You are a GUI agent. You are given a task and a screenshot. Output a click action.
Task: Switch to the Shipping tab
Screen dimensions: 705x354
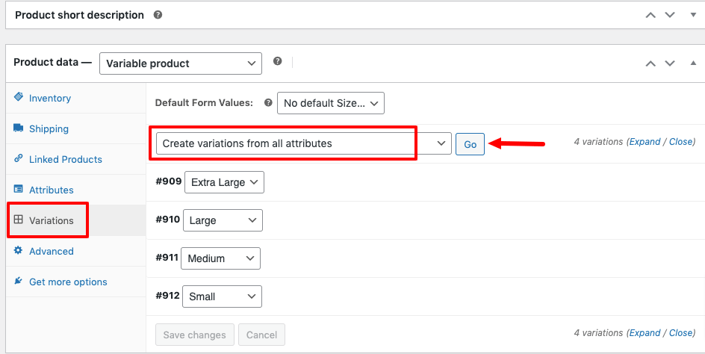click(x=49, y=128)
